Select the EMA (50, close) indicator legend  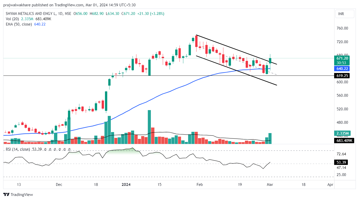point(19,24)
